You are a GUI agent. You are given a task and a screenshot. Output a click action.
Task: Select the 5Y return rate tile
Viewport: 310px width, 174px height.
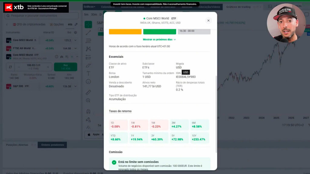click(179, 137)
